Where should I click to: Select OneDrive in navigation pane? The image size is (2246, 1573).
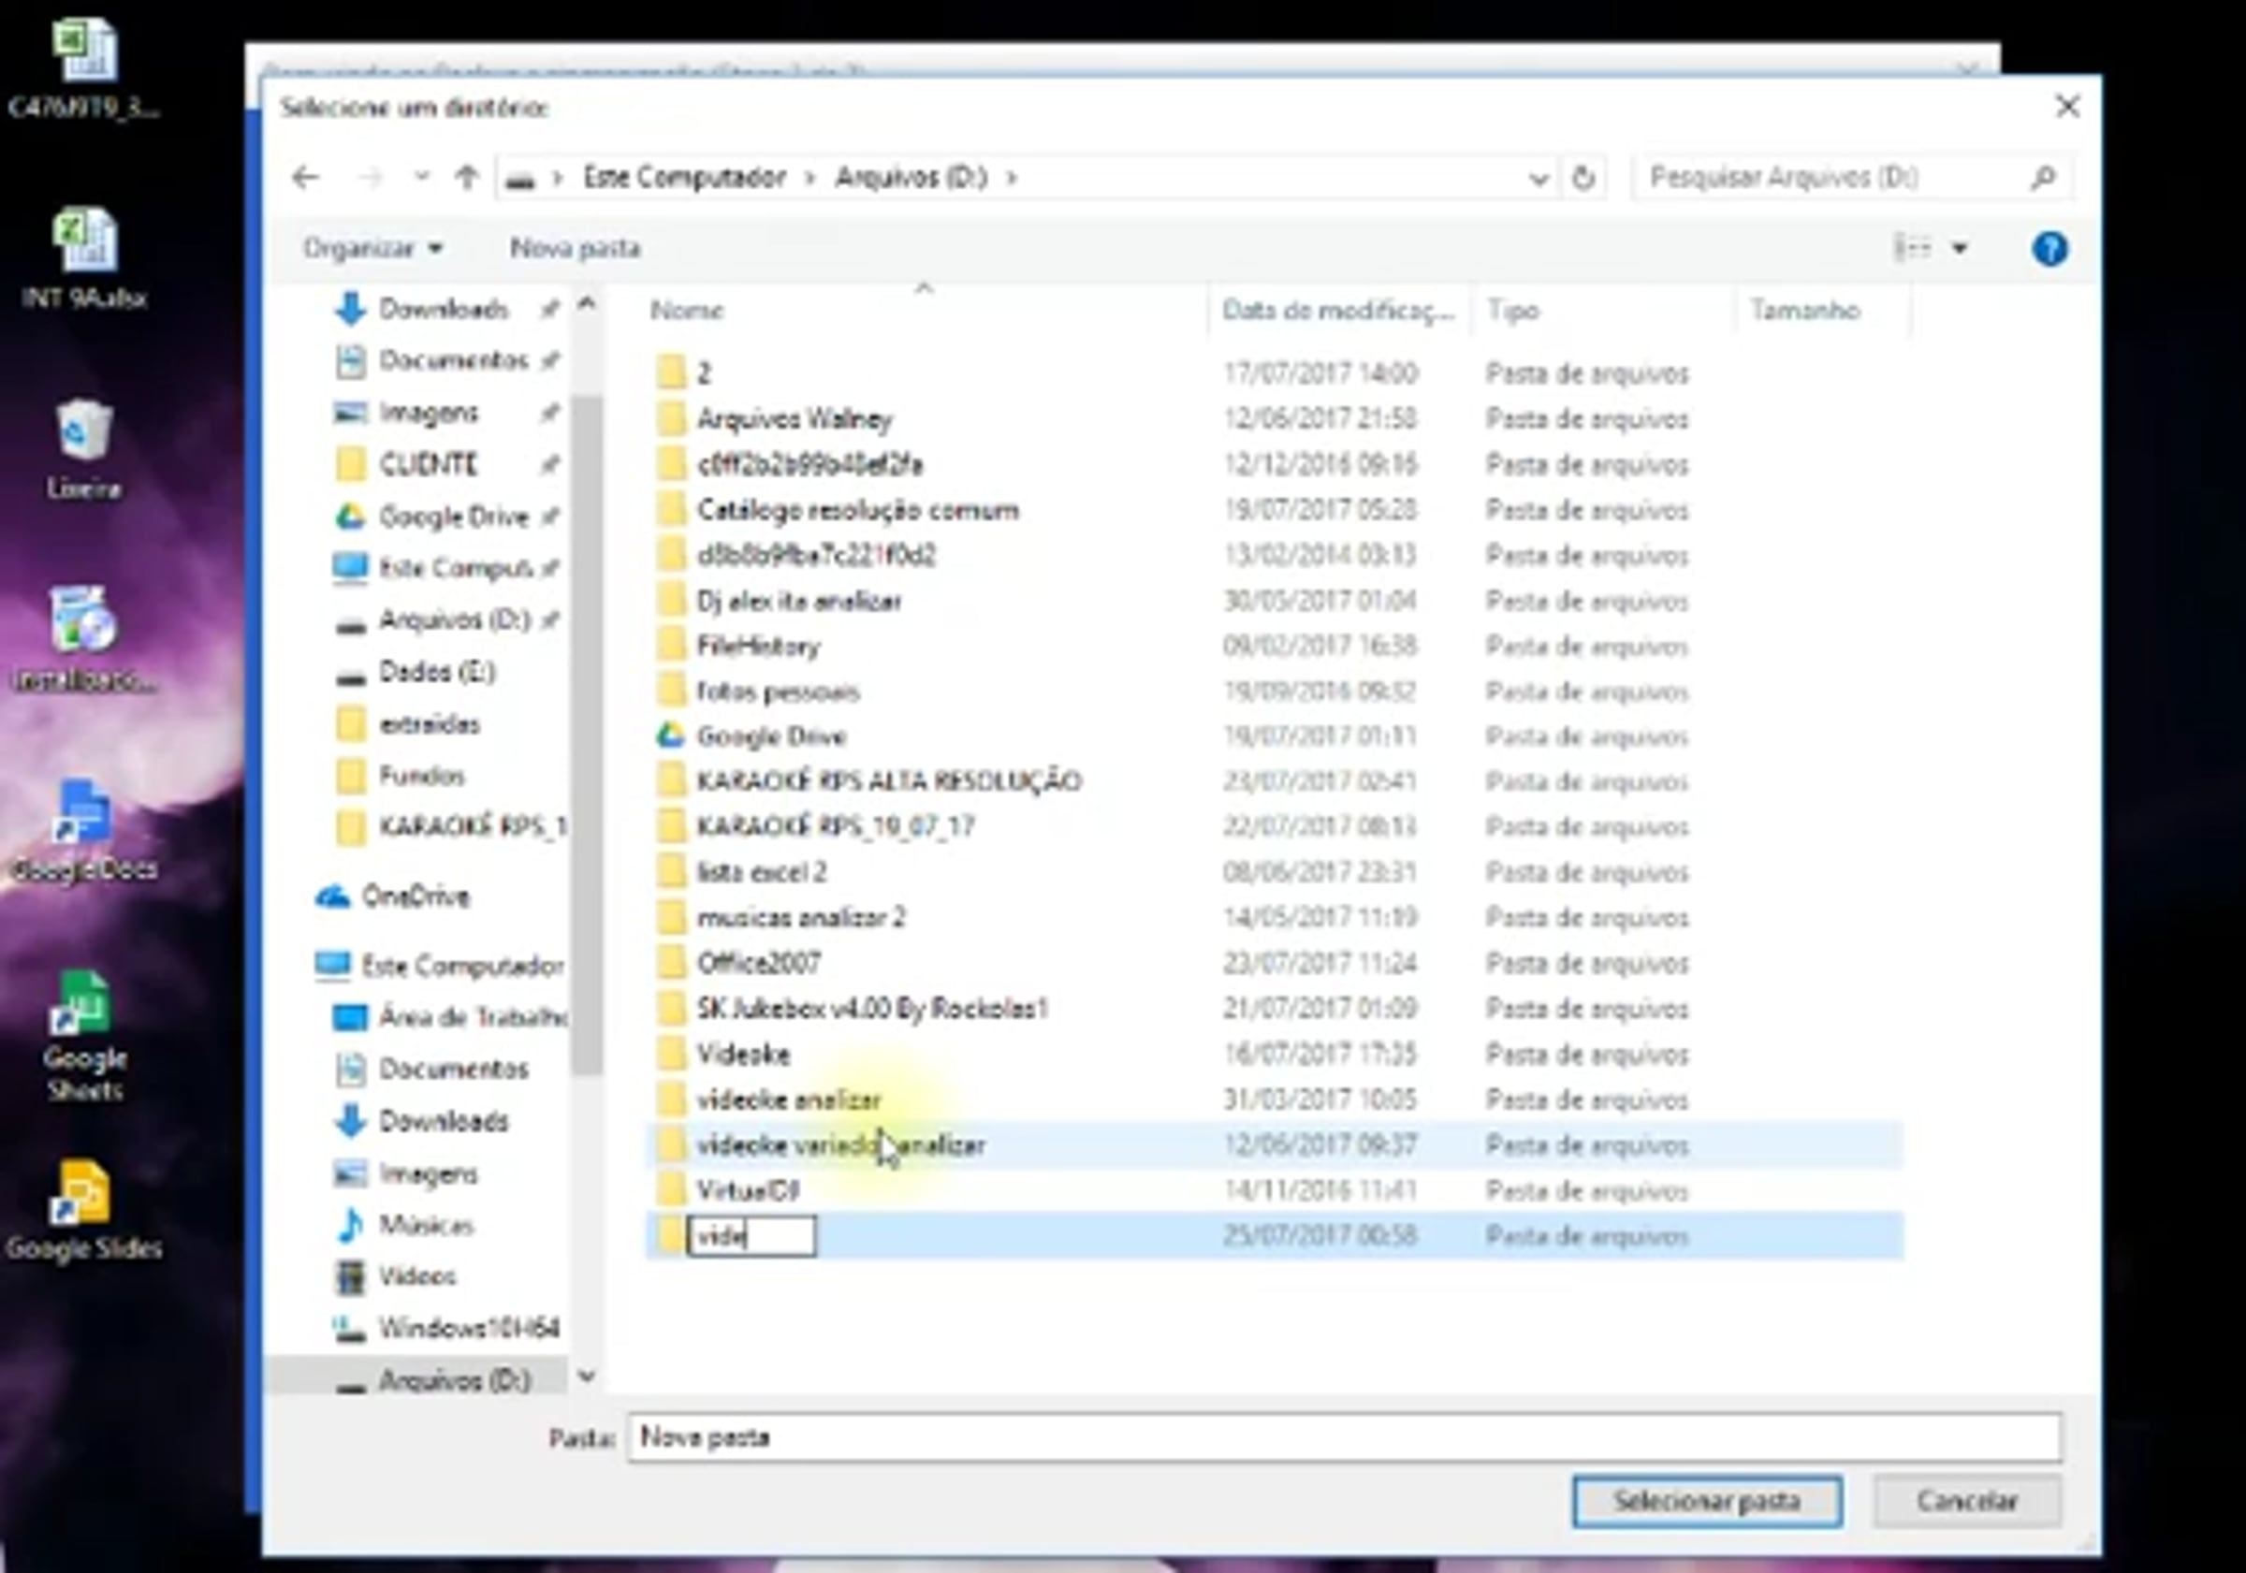tap(415, 896)
